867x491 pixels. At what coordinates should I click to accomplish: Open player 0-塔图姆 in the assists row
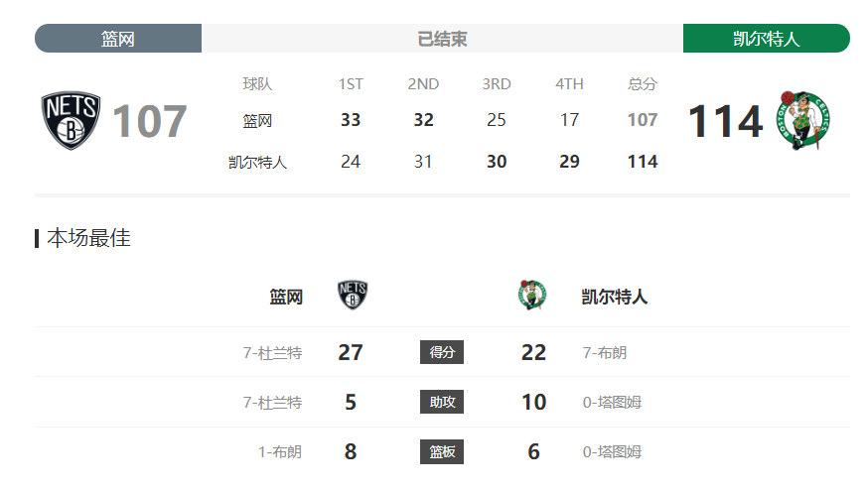point(612,402)
